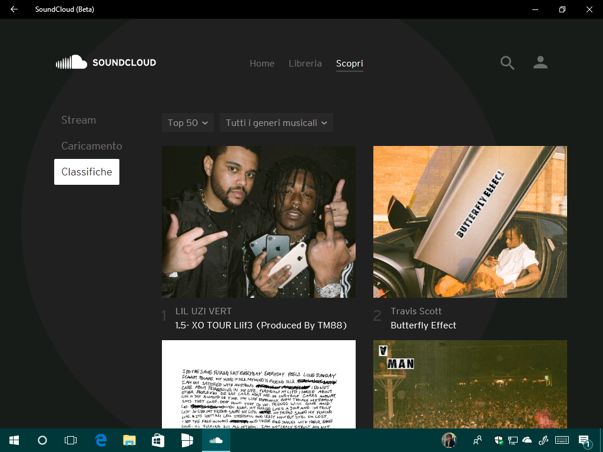Open Windows Defender security shield icon
Viewport: 603px width, 452px height.
(498, 440)
